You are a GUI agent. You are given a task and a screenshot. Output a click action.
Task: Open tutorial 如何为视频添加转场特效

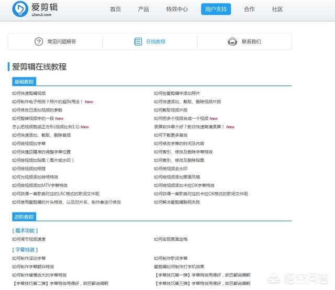pyautogui.click(x=35, y=177)
